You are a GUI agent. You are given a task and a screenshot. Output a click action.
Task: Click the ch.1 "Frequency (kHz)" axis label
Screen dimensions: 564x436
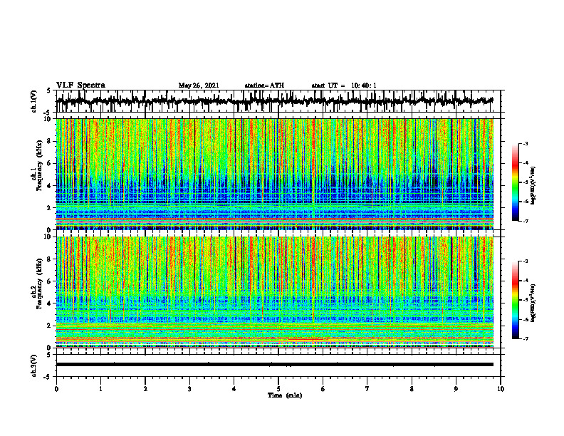[40, 164]
